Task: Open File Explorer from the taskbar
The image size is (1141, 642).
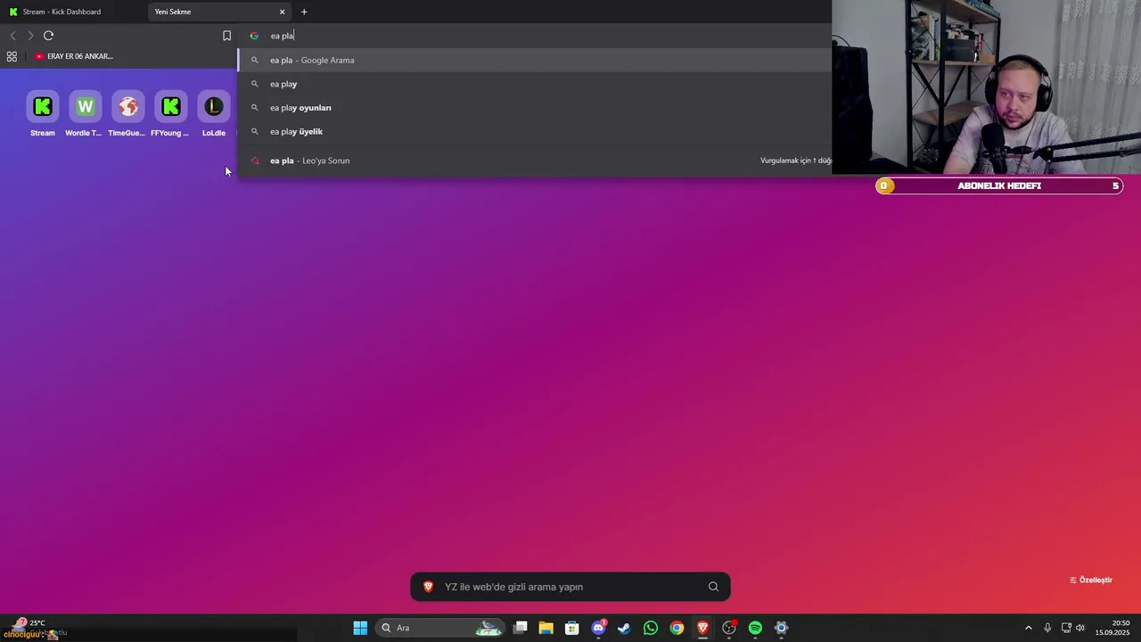Action: pyautogui.click(x=546, y=628)
